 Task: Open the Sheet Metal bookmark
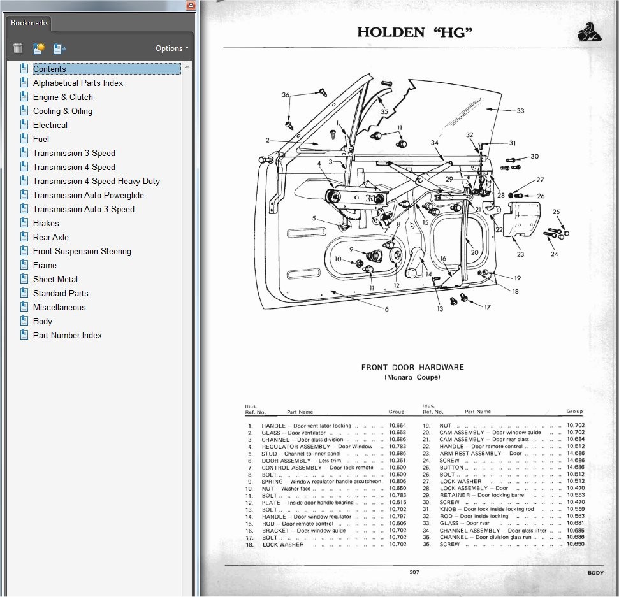pos(55,279)
